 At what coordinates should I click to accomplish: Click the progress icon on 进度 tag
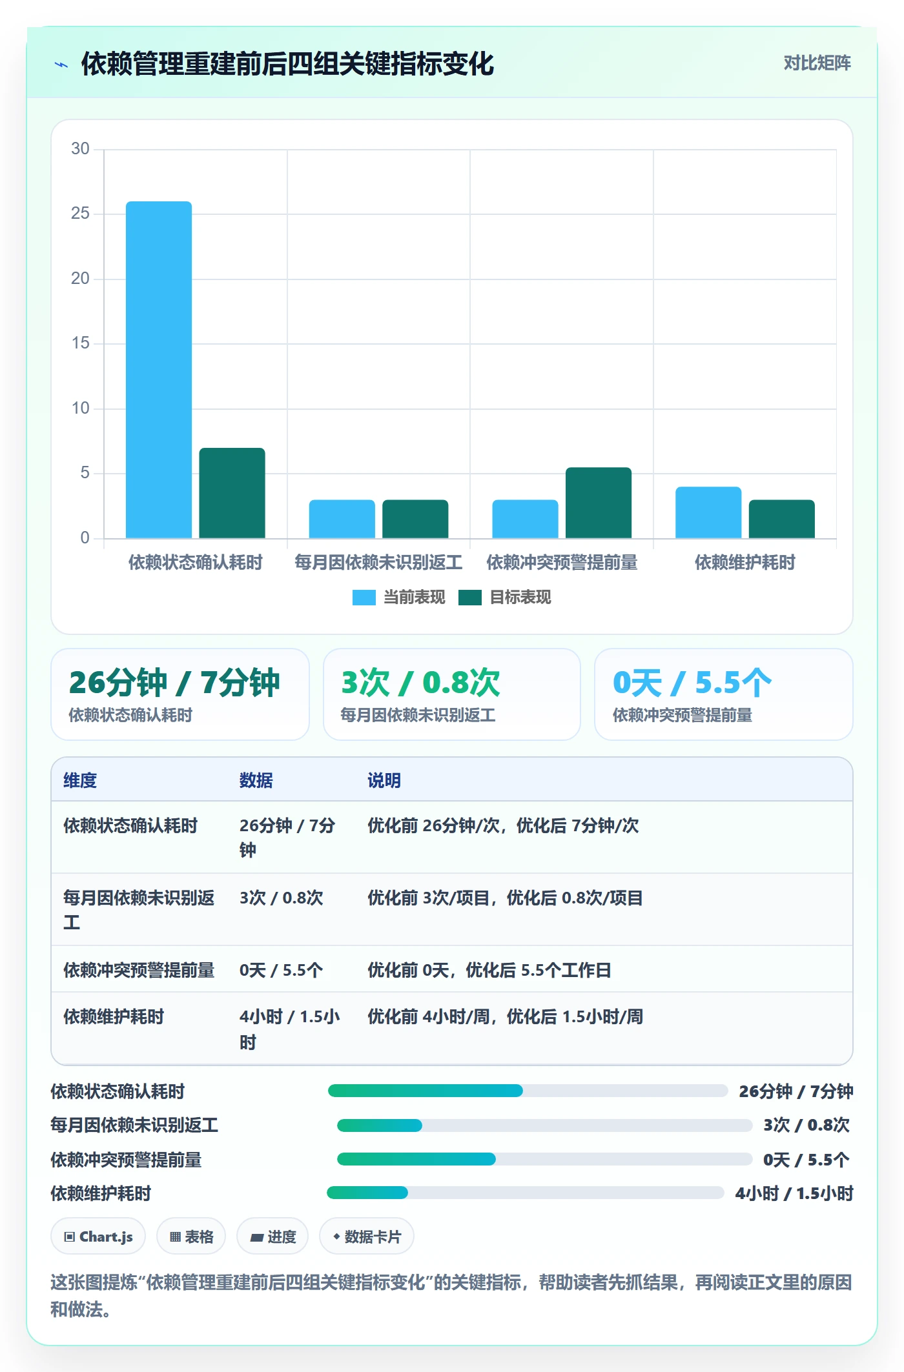(257, 1237)
